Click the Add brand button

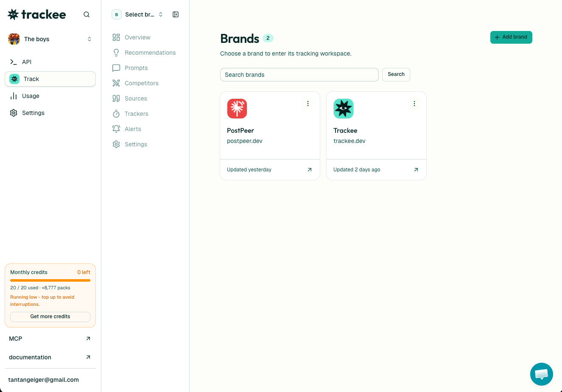pos(511,37)
